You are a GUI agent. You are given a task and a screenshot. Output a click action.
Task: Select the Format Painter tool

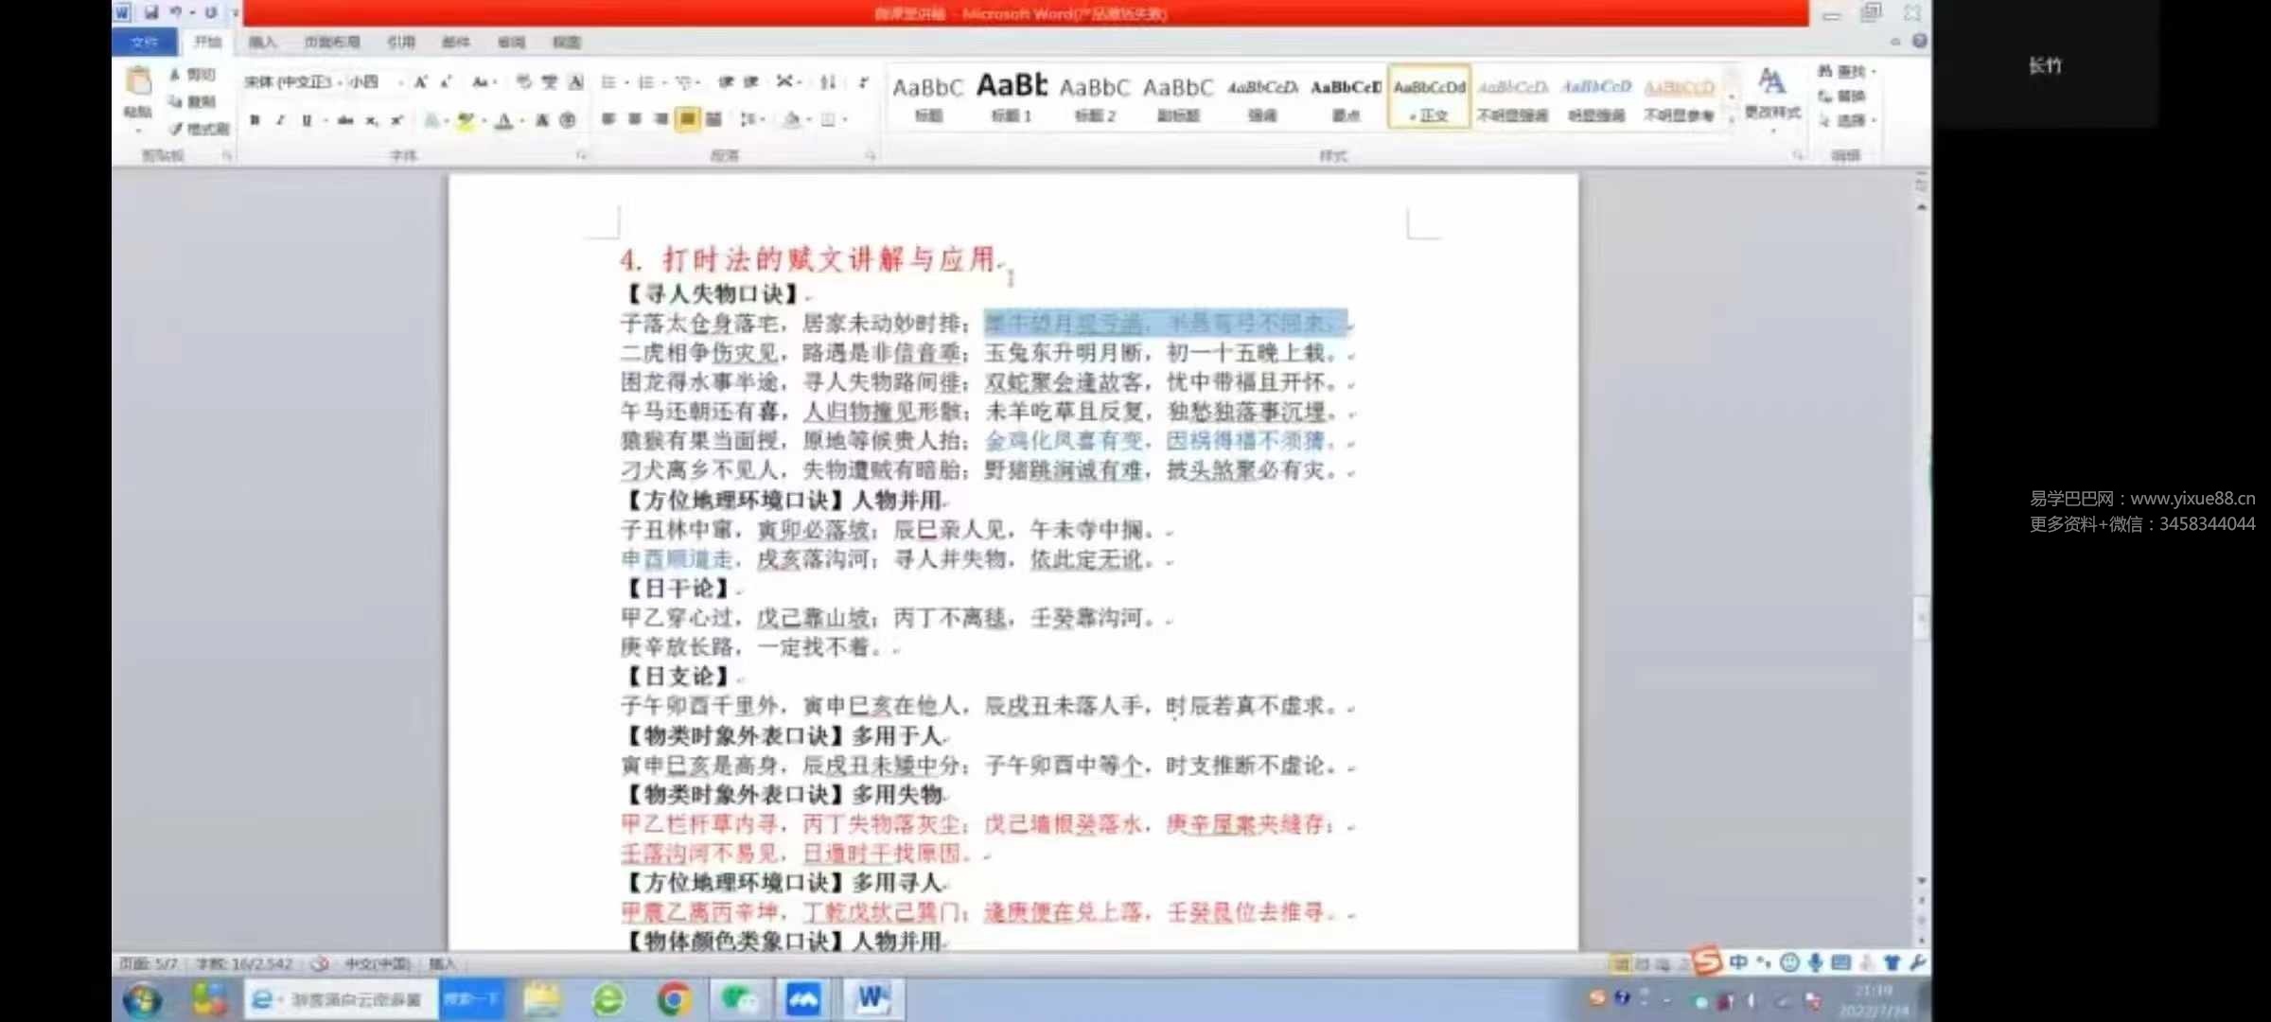point(202,129)
